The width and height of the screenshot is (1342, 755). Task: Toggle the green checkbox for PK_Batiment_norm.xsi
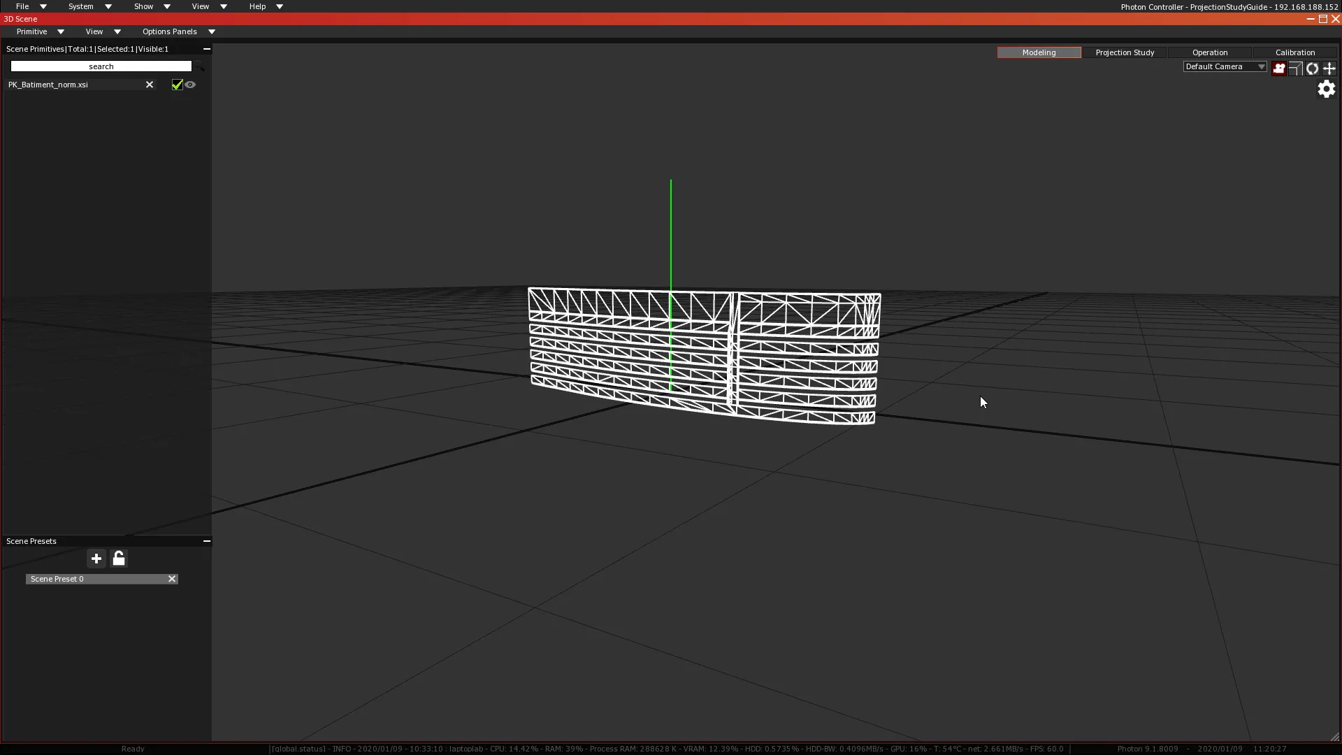177,85
